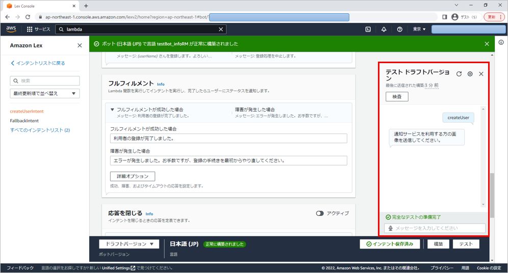This screenshot has width=508, height=273.
Task: Select FallbackIntent in the sidebar
Action: (24, 121)
